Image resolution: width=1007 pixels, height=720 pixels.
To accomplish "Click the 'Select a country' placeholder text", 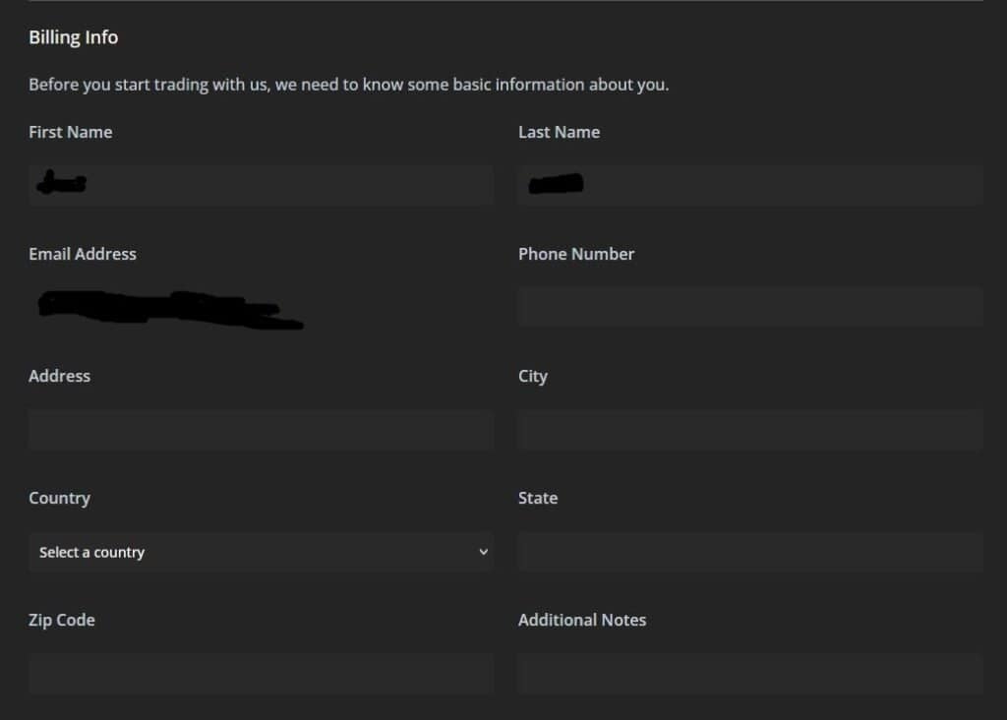I will pyautogui.click(x=91, y=552).
